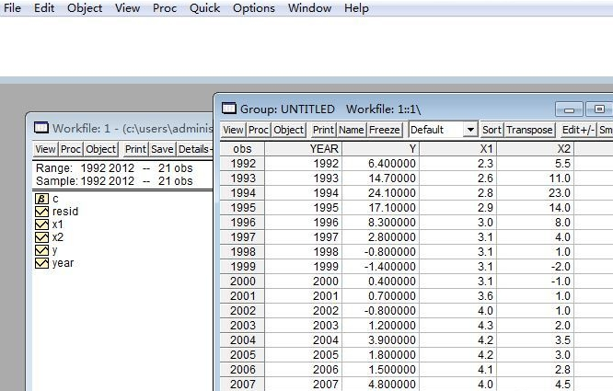Select X1 cell 4.3
613x391 pixels.
click(x=457, y=326)
